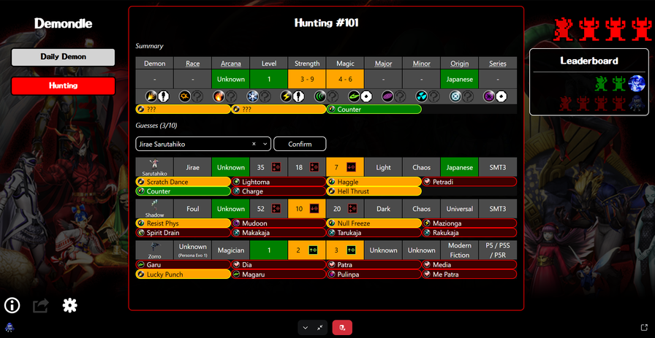Click the unknown question-mark icon beside Fire
The height and width of the screenshot is (338, 655).
231,96
